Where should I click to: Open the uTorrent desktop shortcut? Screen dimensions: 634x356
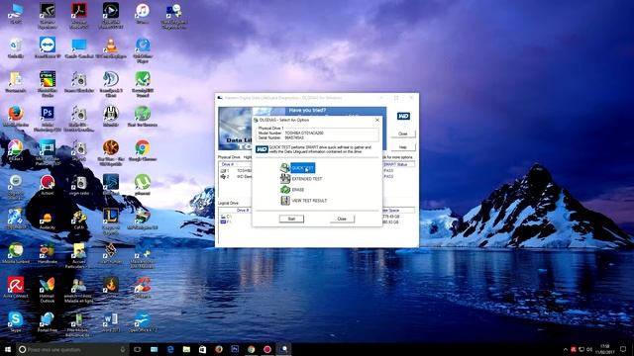tap(143, 185)
